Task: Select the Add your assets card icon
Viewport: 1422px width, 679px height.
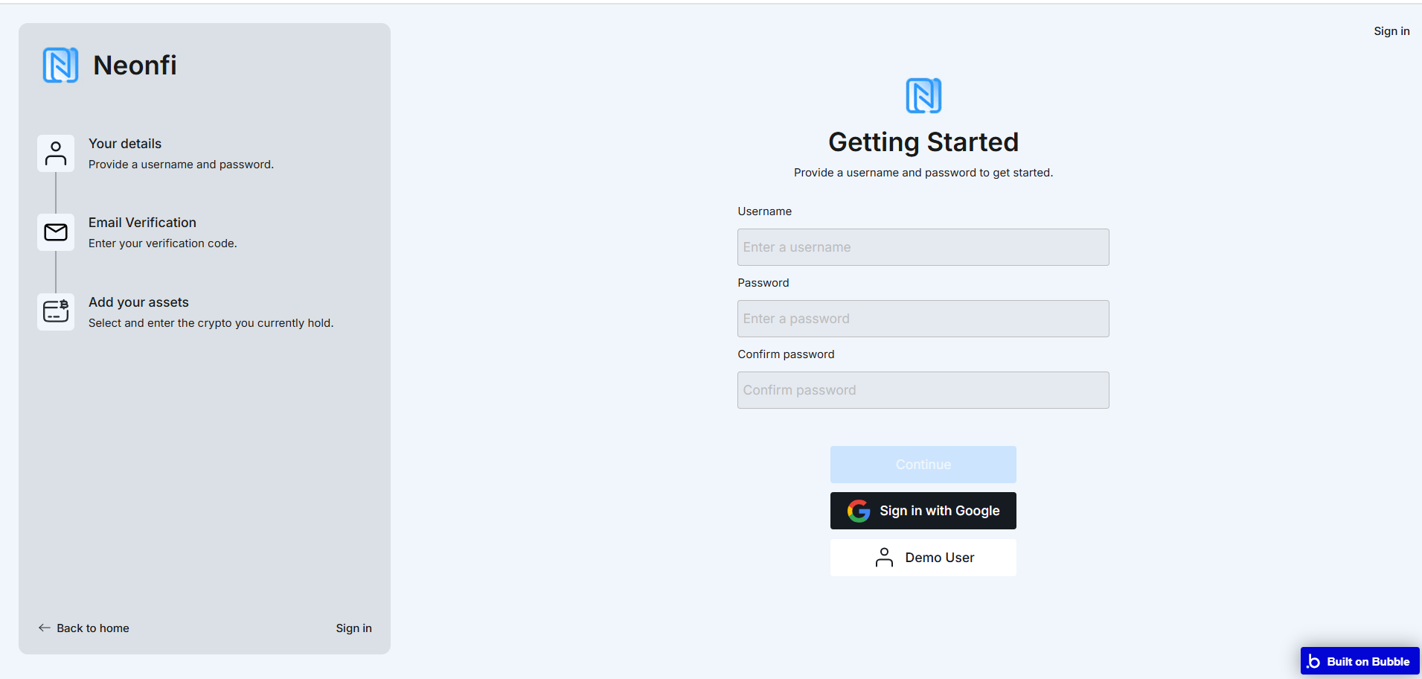Action: [56, 311]
